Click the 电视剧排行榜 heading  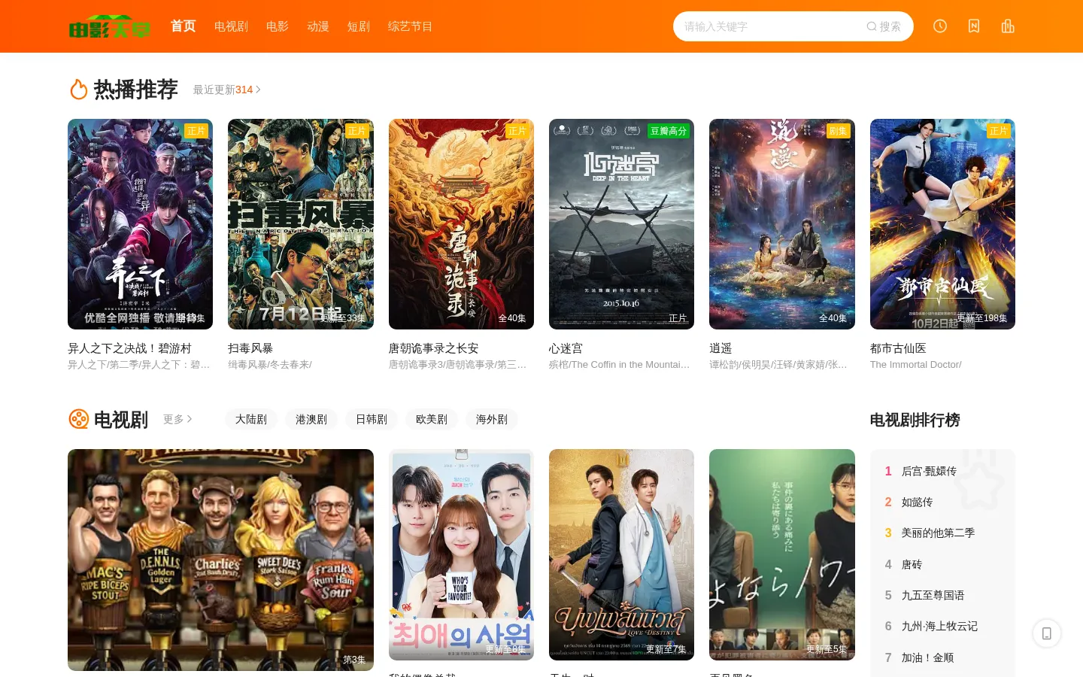pos(915,420)
